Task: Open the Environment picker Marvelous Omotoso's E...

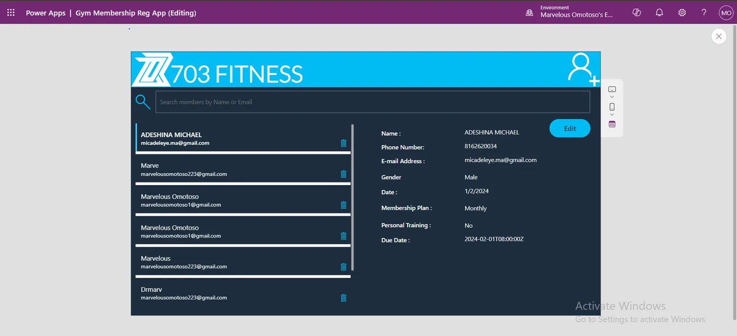Action: coord(576,12)
